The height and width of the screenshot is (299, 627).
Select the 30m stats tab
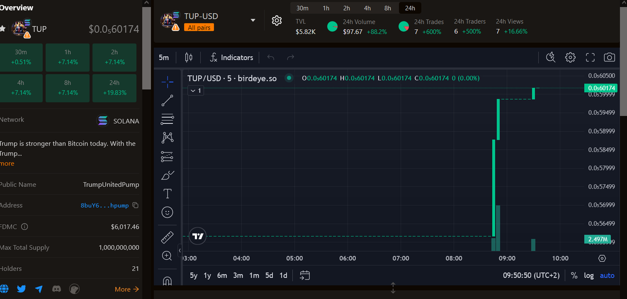pos(302,8)
